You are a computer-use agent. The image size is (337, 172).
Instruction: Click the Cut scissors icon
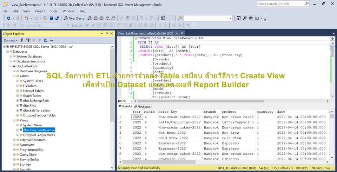(121, 18)
